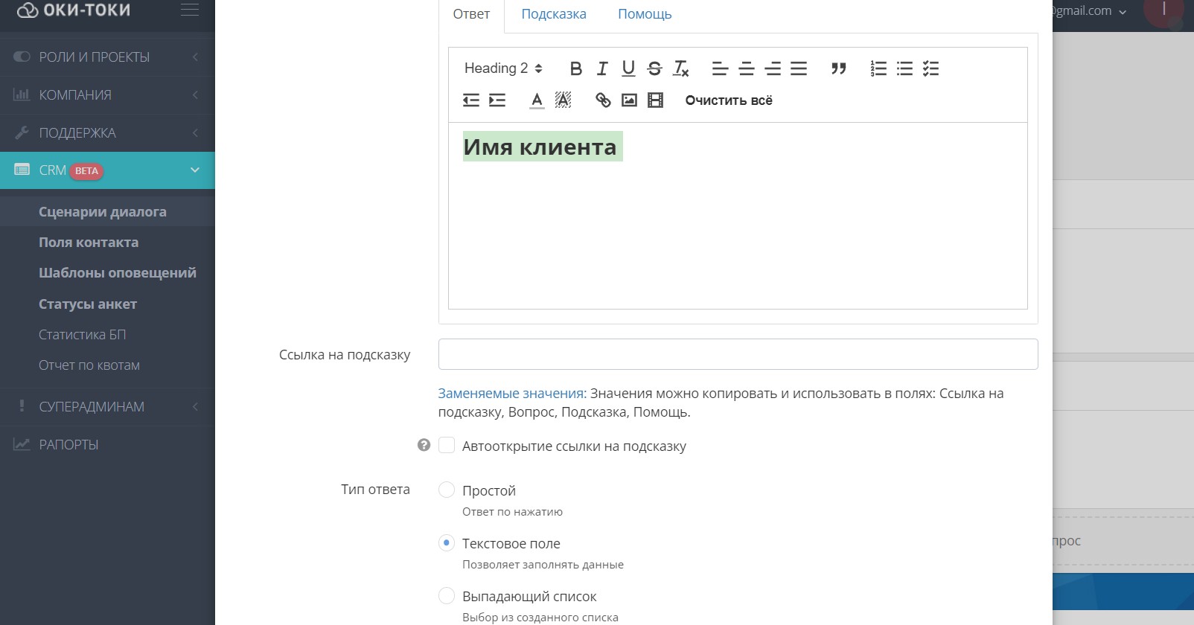Switch to Помощь tab
Screen dimensions: 1194x625
tap(645, 14)
